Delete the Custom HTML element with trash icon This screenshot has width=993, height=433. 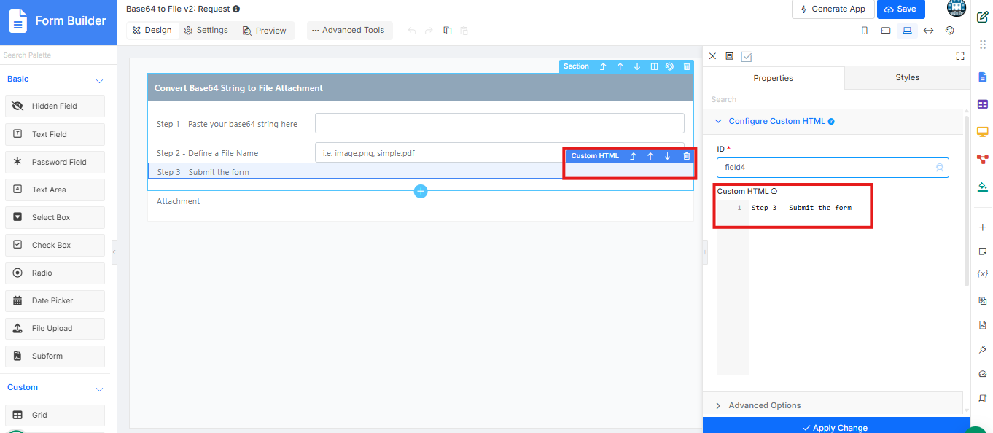click(686, 156)
